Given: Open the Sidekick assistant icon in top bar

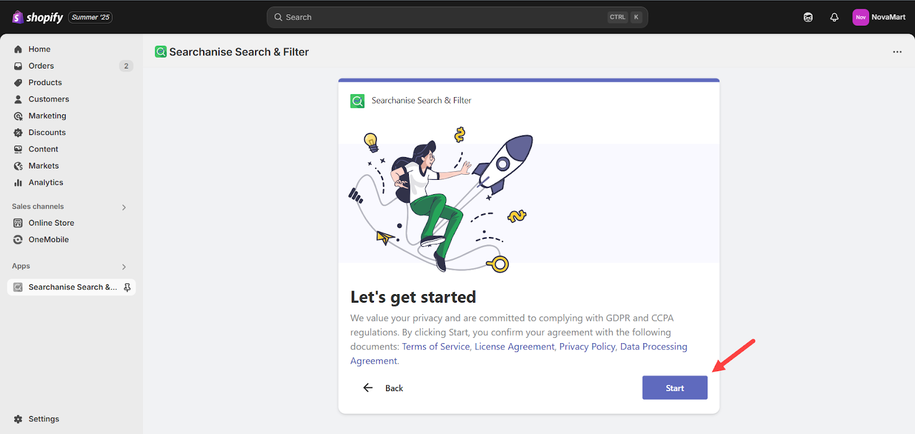Looking at the screenshot, I should (x=808, y=17).
